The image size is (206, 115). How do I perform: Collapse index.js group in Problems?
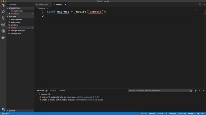(x=37, y=94)
